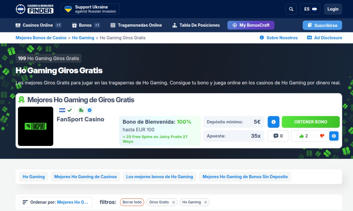Click the thumbs up like icon
353x211 pixels.
click(x=301, y=136)
